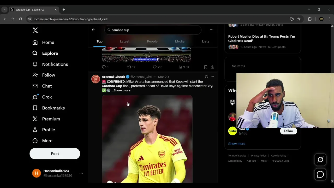View site information icon in address bar
Viewport: 334px width, 188px height.
coord(29,19)
